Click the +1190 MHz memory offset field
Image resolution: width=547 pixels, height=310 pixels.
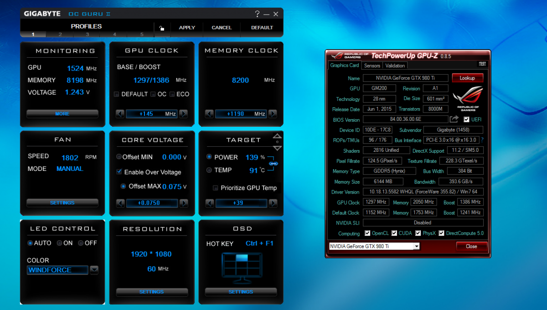pos(241,114)
